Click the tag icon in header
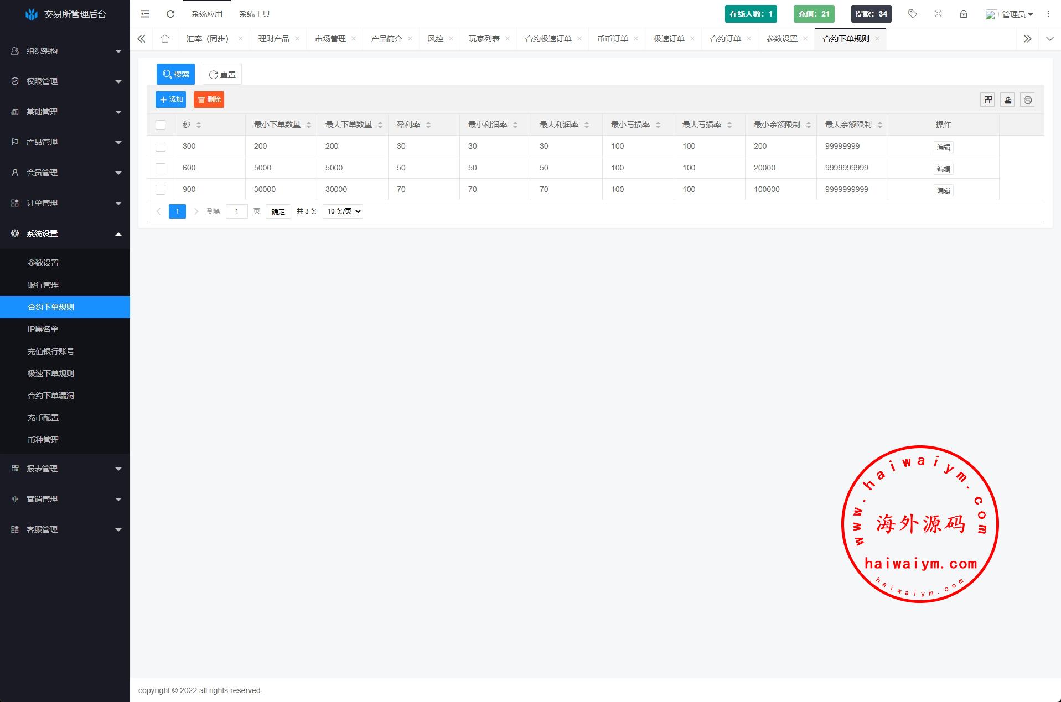1061x702 pixels. (x=913, y=14)
